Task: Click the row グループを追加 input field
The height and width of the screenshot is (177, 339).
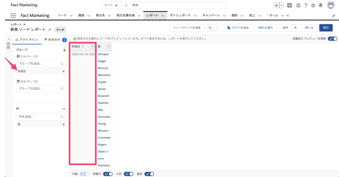Action: click(41, 64)
